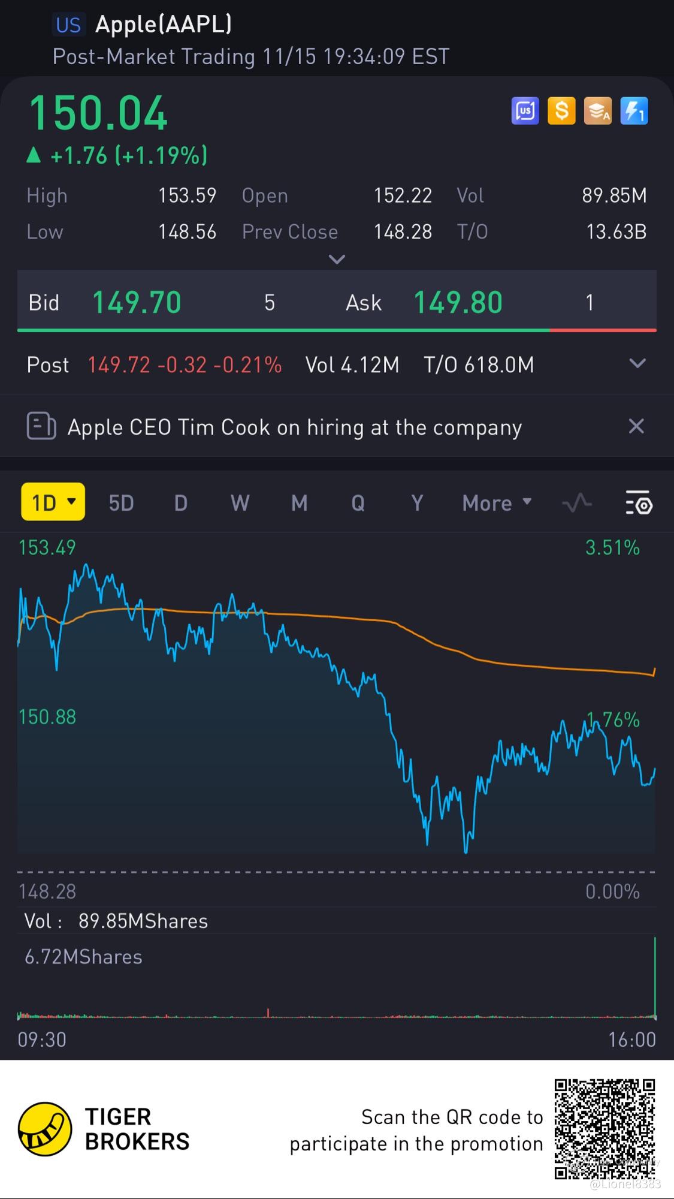Tap the post-market price 149.72

(119, 364)
